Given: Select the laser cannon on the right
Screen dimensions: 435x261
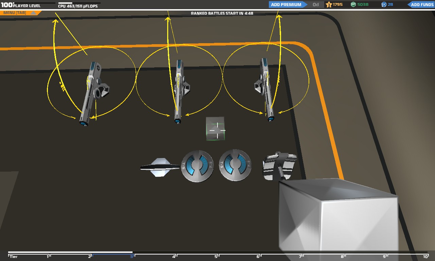Looking at the screenshot, I should pyautogui.click(x=265, y=89).
